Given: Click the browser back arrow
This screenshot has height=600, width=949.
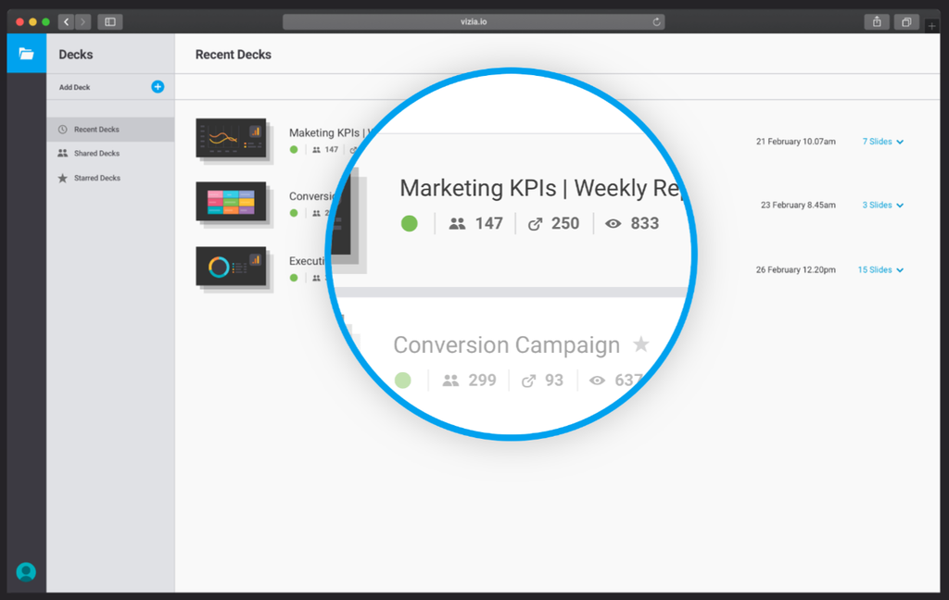Looking at the screenshot, I should click(67, 21).
